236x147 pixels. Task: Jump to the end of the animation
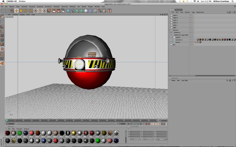(141, 124)
